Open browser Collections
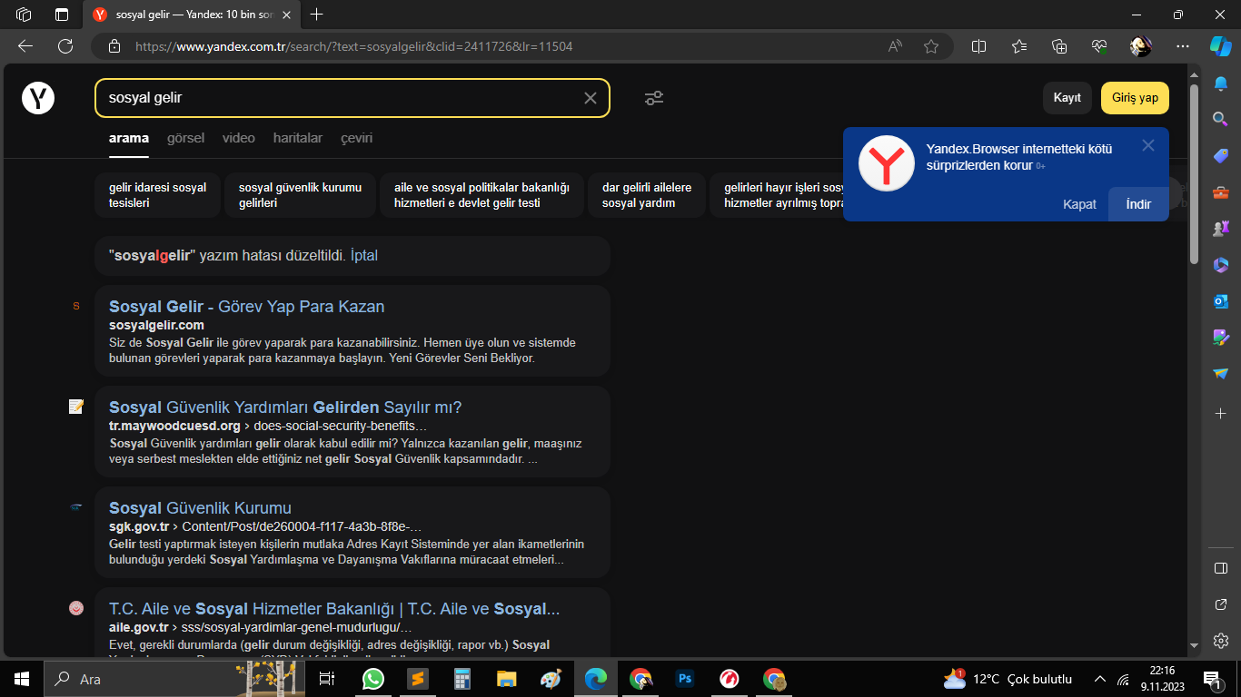The height and width of the screenshot is (697, 1241). (1059, 46)
